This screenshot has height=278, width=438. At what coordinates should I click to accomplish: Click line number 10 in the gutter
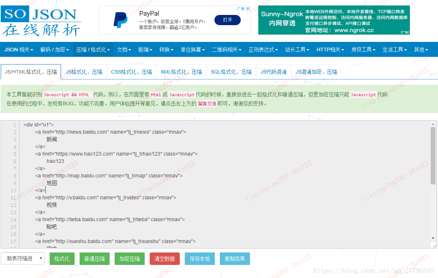coord(14,191)
